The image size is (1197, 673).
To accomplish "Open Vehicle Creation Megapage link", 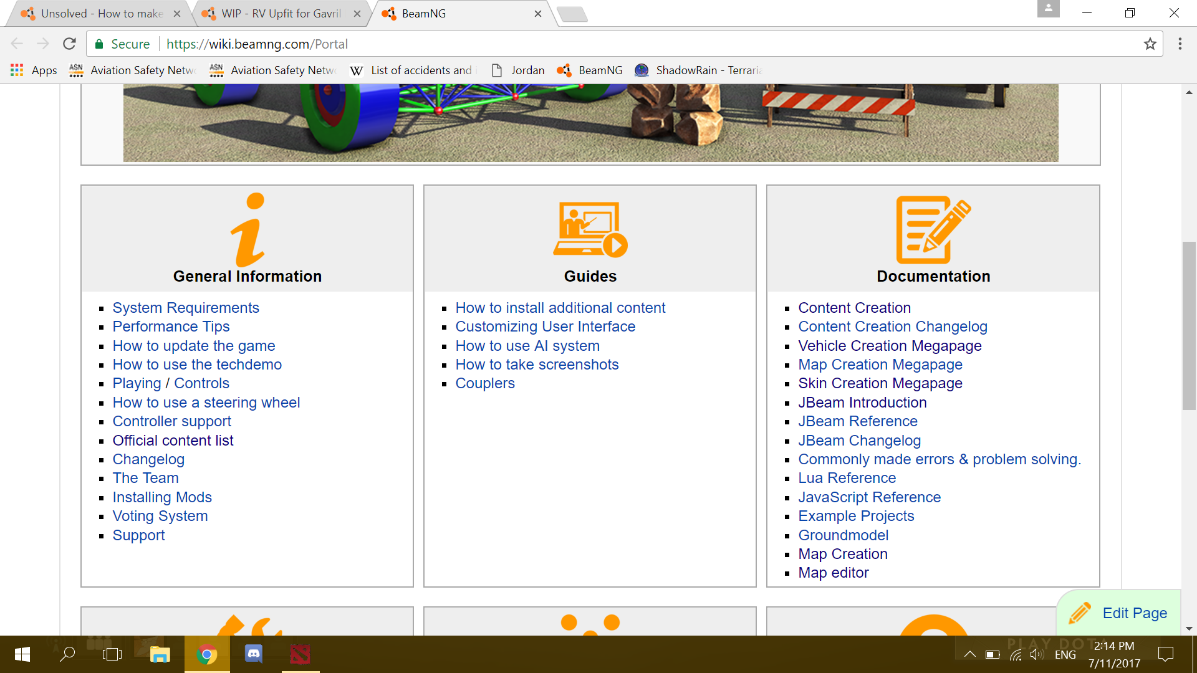I will click(890, 346).
